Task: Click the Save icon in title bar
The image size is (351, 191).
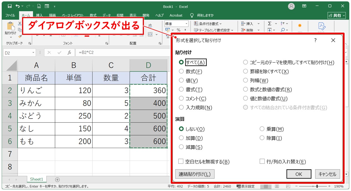Action: coord(10,6)
